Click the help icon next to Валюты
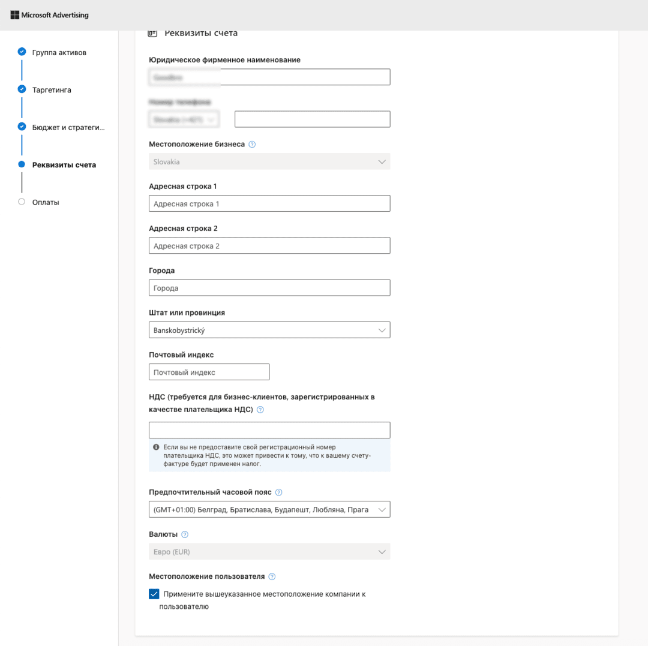This screenshot has height=646, width=648. click(x=185, y=534)
